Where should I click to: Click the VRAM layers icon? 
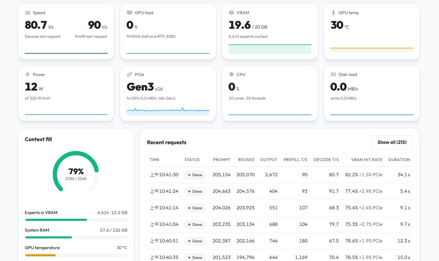(231, 12)
